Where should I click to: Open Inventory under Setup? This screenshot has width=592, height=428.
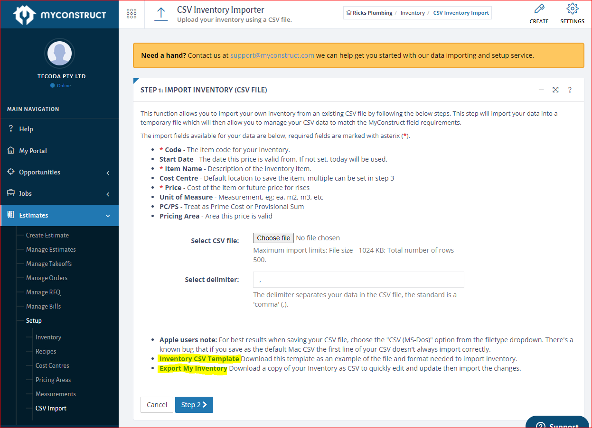point(48,337)
